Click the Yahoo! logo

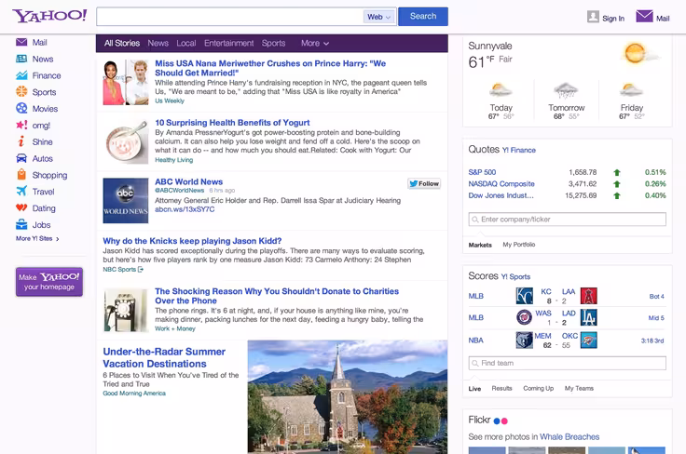point(49,16)
